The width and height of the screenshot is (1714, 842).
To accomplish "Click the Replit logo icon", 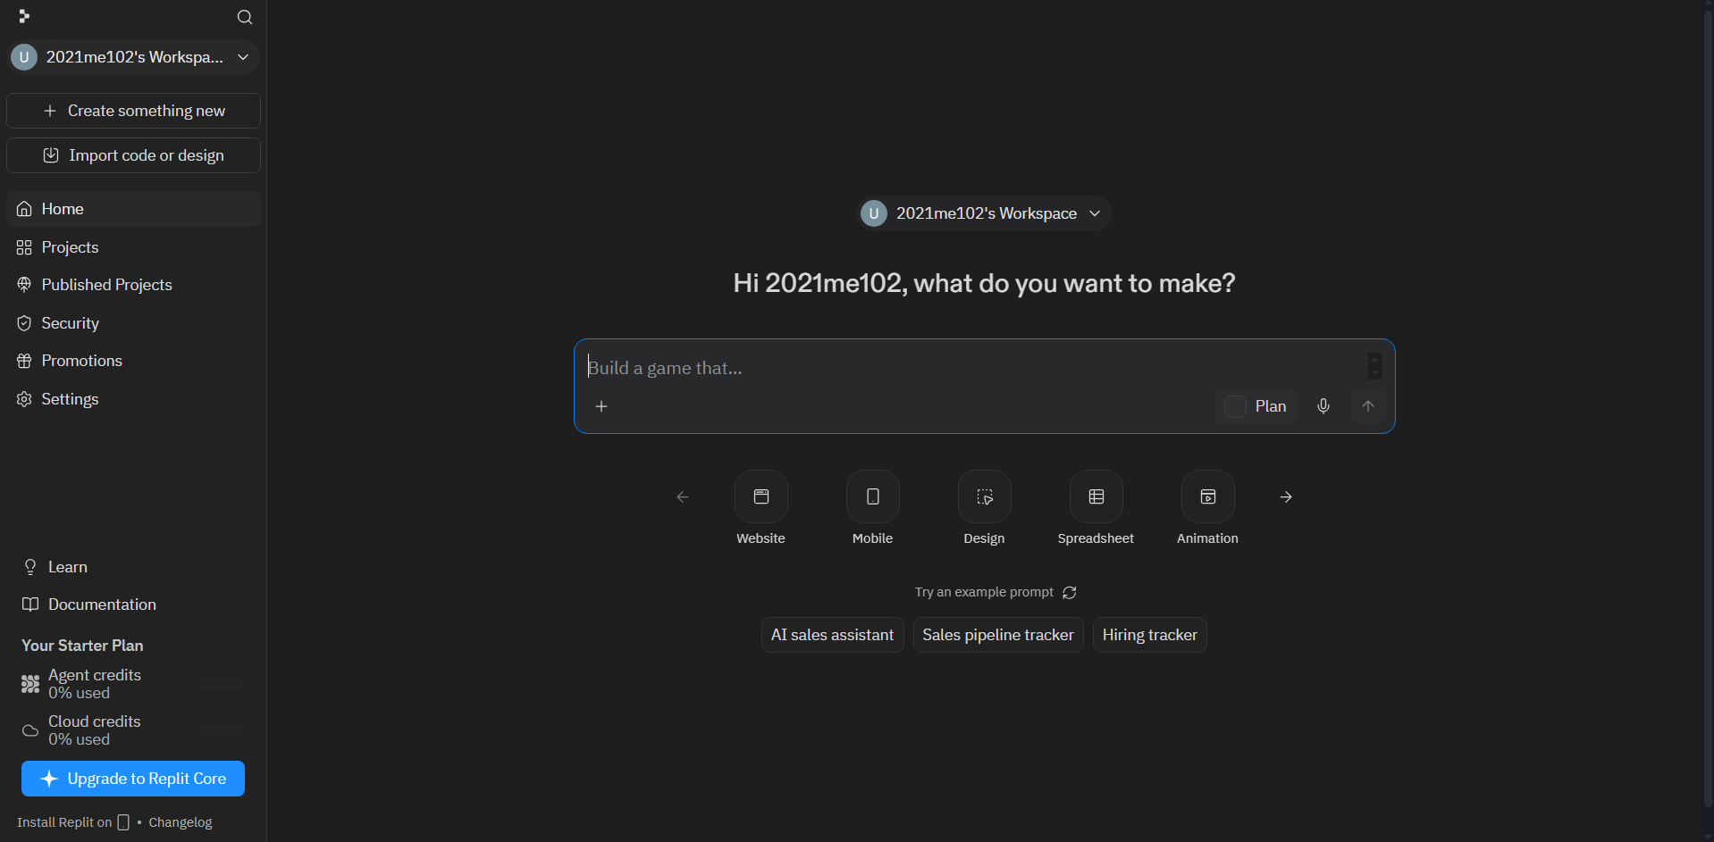I will coord(24,16).
